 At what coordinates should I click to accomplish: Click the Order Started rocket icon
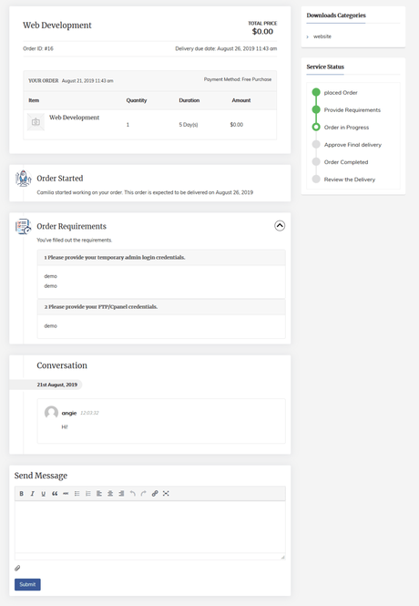[24, 179]
